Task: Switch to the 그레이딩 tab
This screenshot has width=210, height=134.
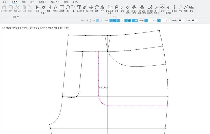Action: [x=43, y=2]
